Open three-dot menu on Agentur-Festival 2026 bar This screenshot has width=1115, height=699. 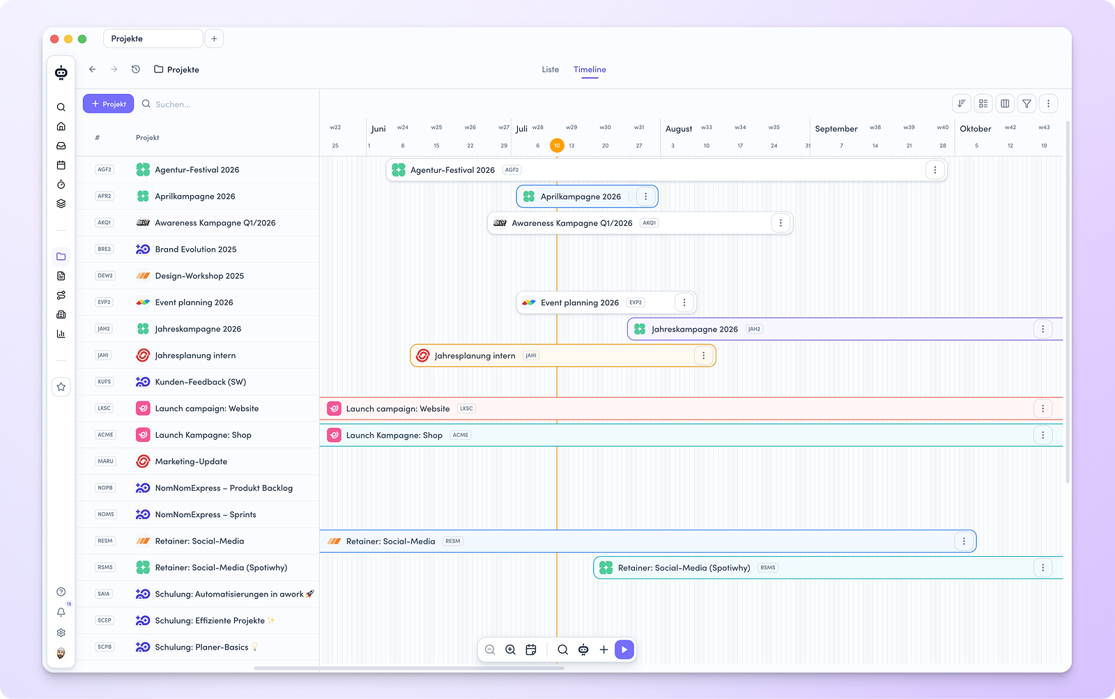point(935,170)
